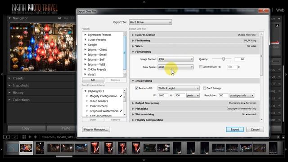Select second window display 2 icon
The image size is (288, 162).
[x=15, y=137]
